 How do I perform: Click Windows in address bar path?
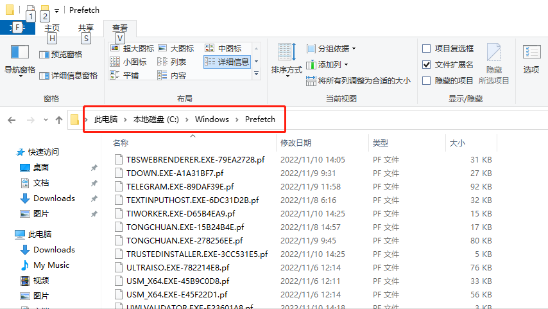(x=212, y=119)
